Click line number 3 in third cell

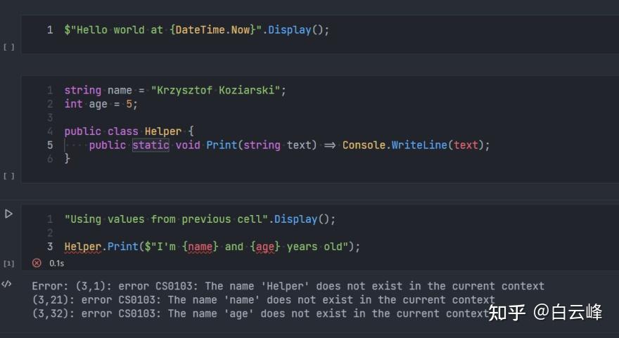click(x=50, y=247)
